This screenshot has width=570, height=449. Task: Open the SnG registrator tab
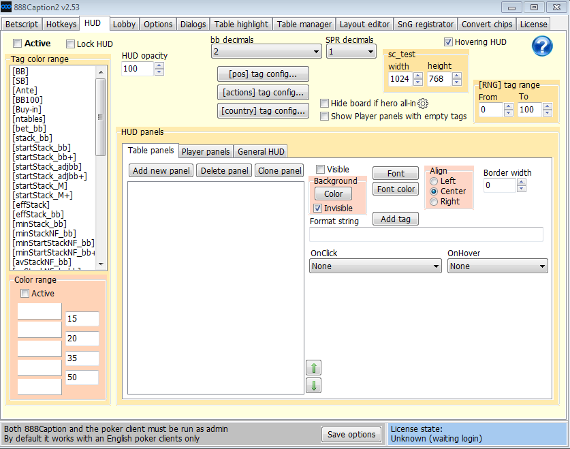[x=426, y=25]
